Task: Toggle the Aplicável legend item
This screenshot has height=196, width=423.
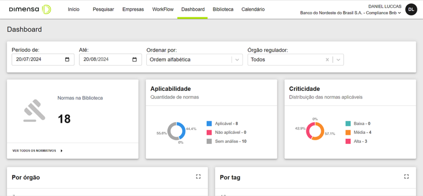Action: 223,123
